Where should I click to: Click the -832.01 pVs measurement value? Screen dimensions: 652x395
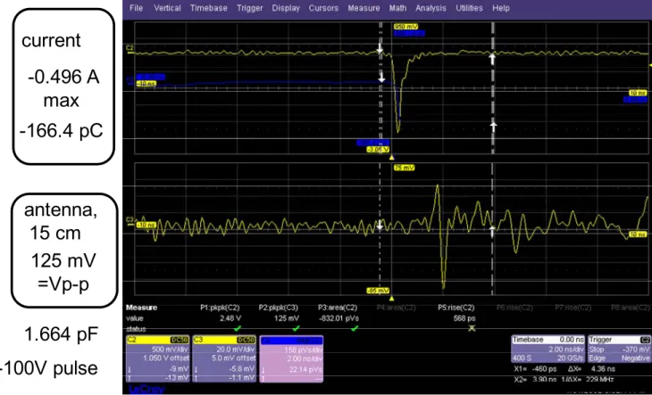coord(339,318)
